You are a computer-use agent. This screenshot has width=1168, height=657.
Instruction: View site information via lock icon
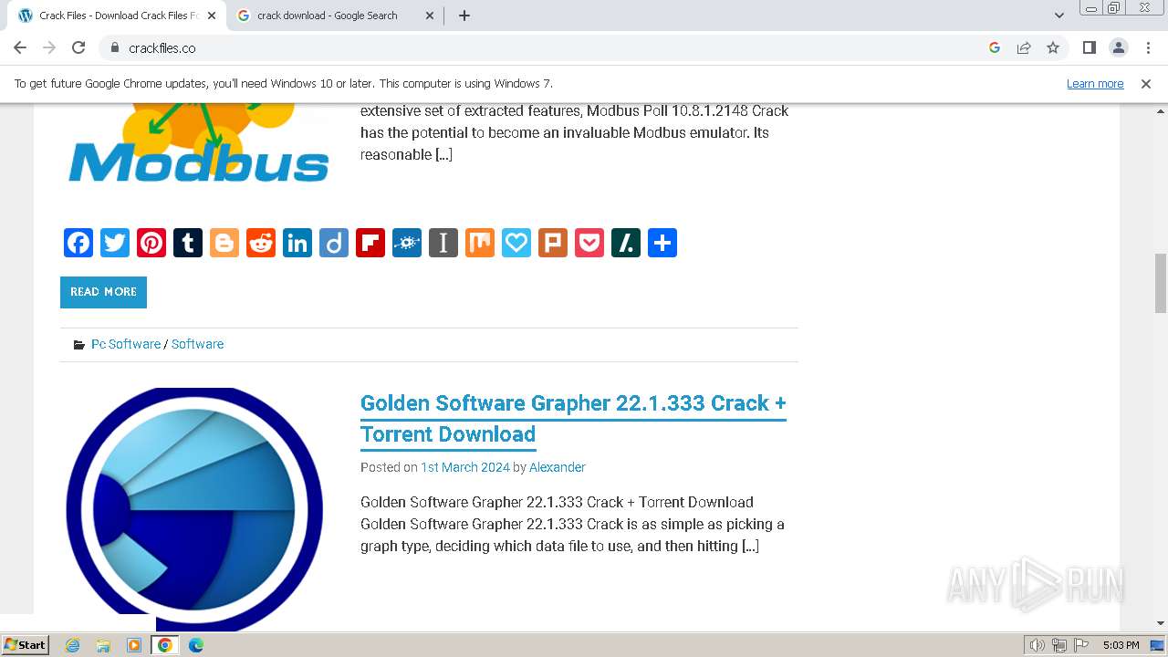114,47
